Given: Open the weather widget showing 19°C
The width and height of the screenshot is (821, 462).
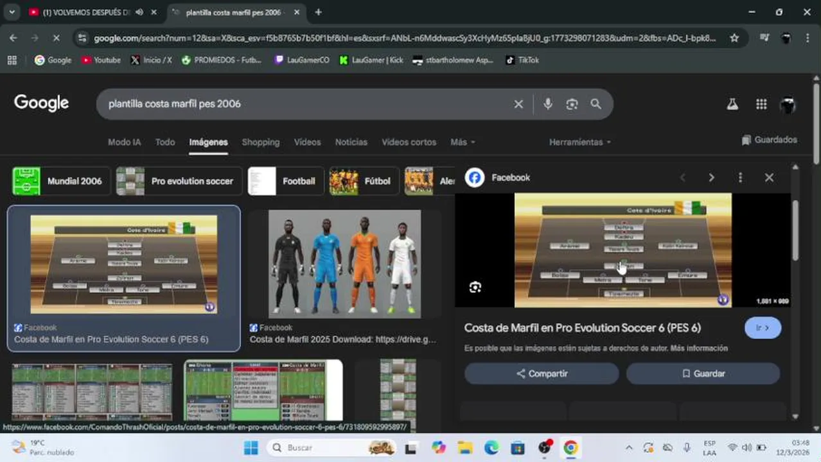Looking at the screenshot, I should (42, 447).
